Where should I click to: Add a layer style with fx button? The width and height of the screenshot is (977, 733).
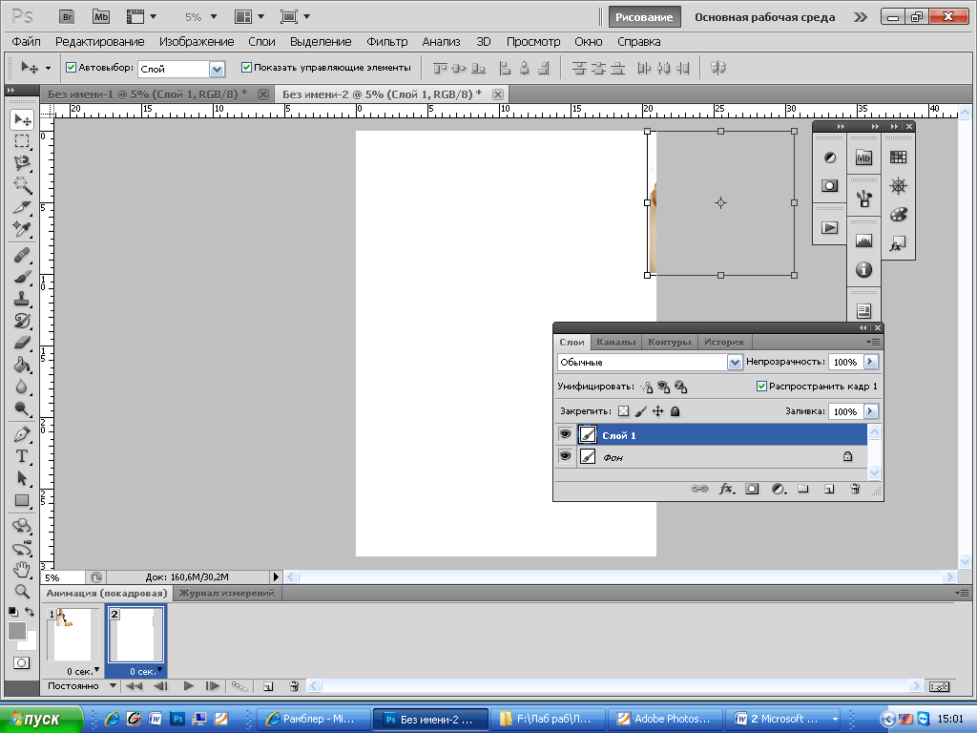tap(726, 490)
